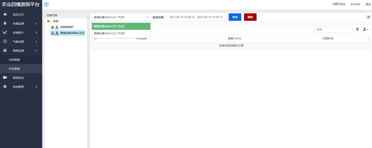Click the 没有找到匹配的记录 message row
This screenshot has width=372, height=148.
coord(231,45)
